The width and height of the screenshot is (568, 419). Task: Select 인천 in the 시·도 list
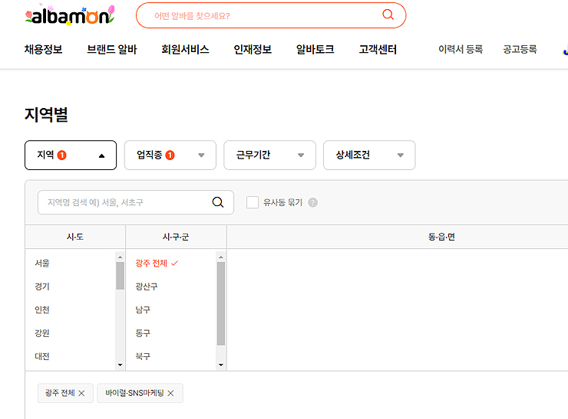pos(42,309)
